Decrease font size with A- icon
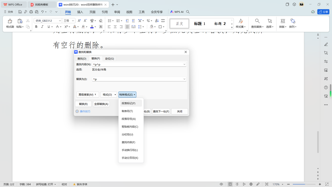Screen dimensions: 332x187 85,21
